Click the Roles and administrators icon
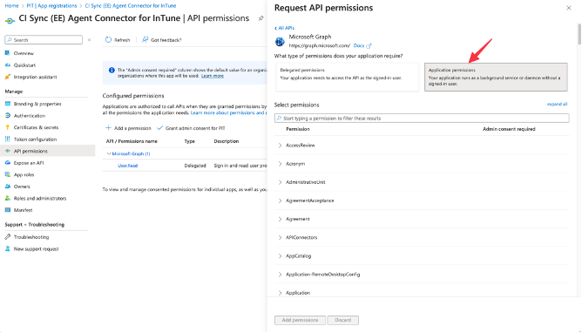This screenshot has height=333, width=582. coord(8,198)
